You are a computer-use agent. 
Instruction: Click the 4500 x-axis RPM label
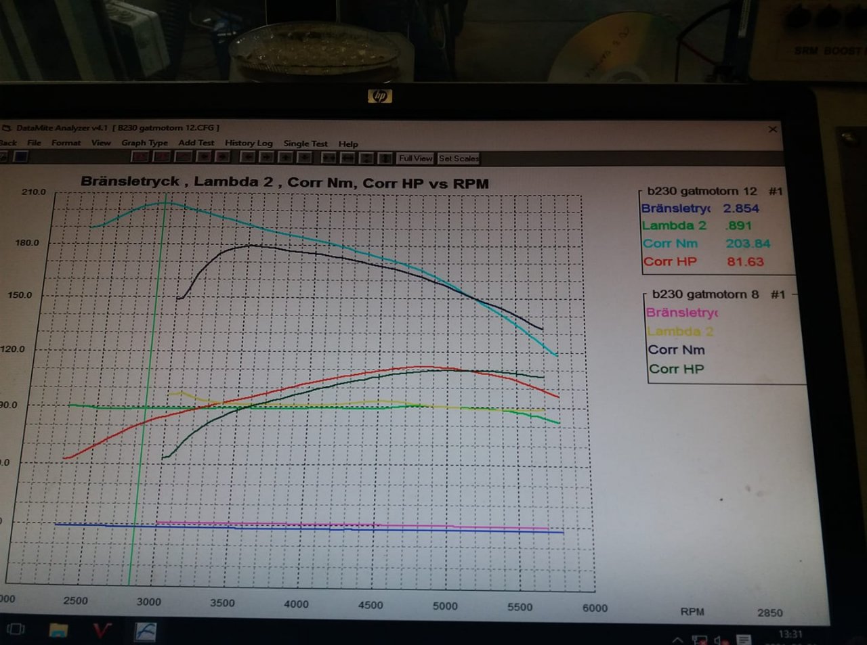pos(371,605)
